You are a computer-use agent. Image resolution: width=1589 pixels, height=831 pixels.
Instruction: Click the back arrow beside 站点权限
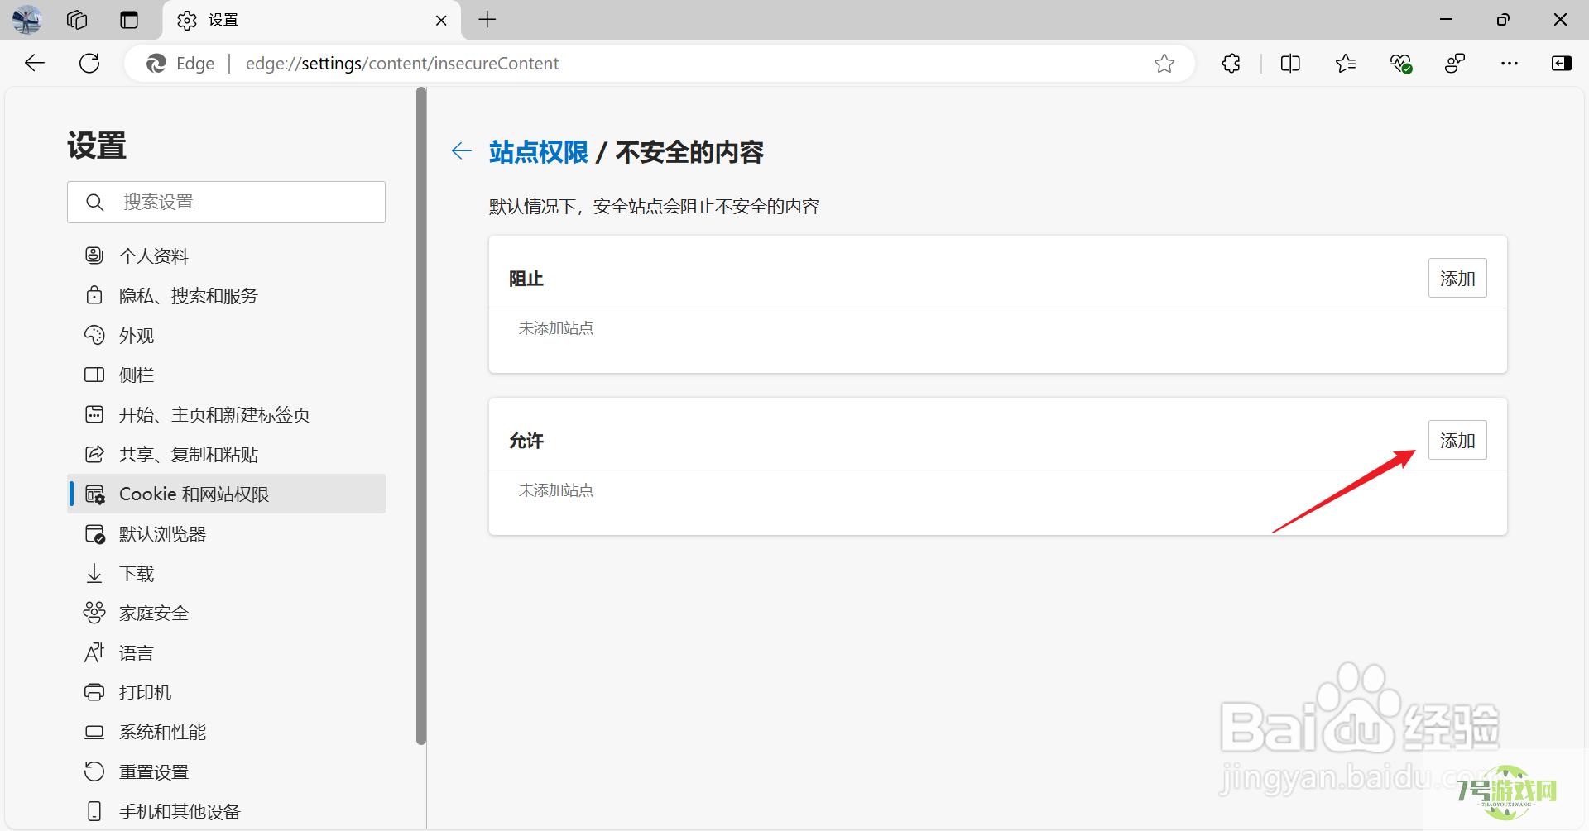pos(462,151)
